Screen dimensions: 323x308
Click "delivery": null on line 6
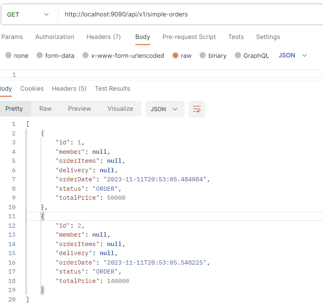point(86,170)
